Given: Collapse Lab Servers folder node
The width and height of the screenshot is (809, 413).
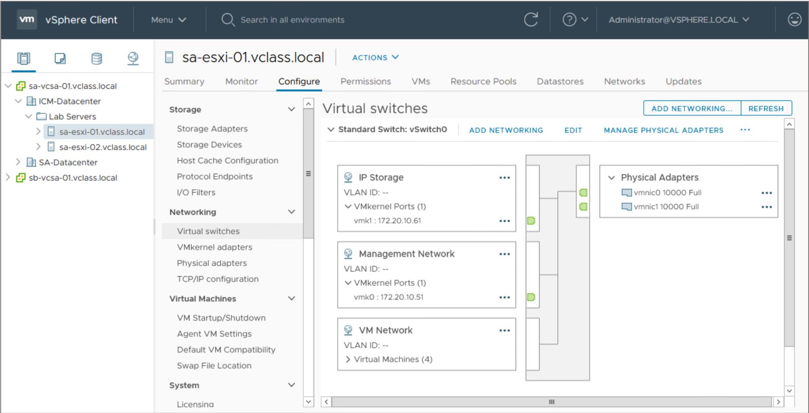Looking at the screenshot, I should (28, 116).
